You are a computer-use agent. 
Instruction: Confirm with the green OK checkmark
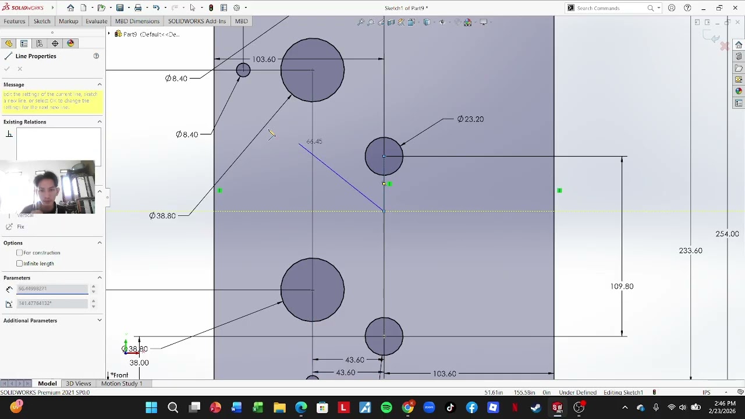coord(7,69)
